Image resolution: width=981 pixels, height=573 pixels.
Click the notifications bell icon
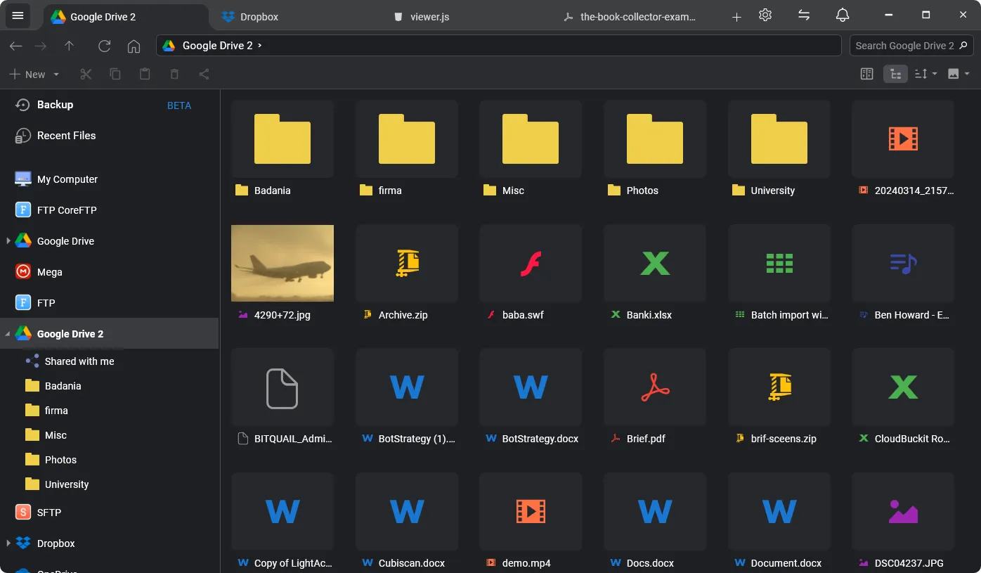point(842,15)
